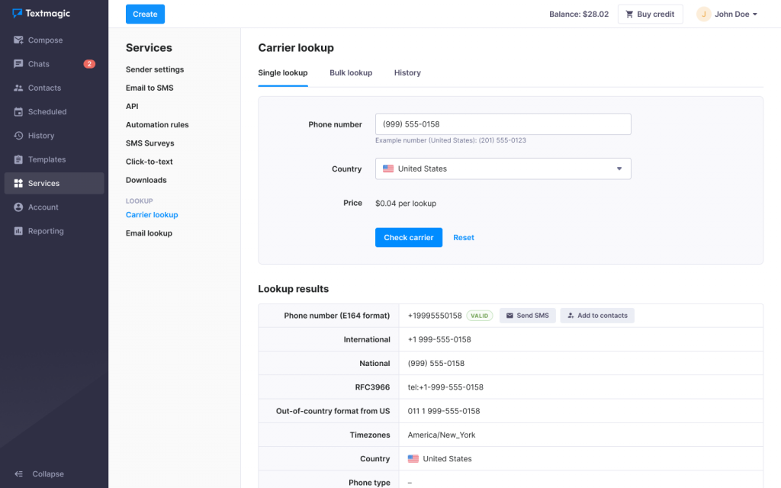Click the Account person icon
The image size is (781, 488).
coord(18,207)
